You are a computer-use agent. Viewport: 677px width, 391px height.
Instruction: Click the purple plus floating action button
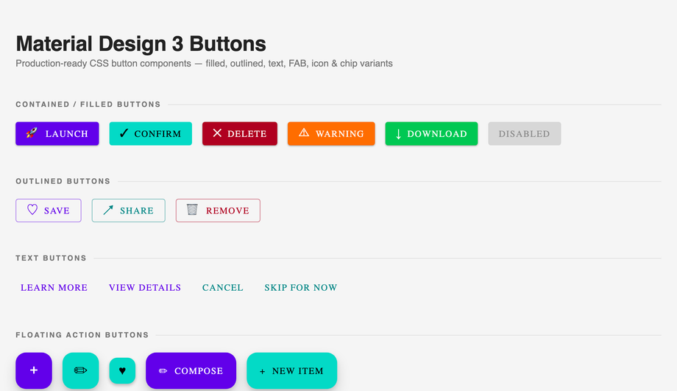(x=34, y=370)
